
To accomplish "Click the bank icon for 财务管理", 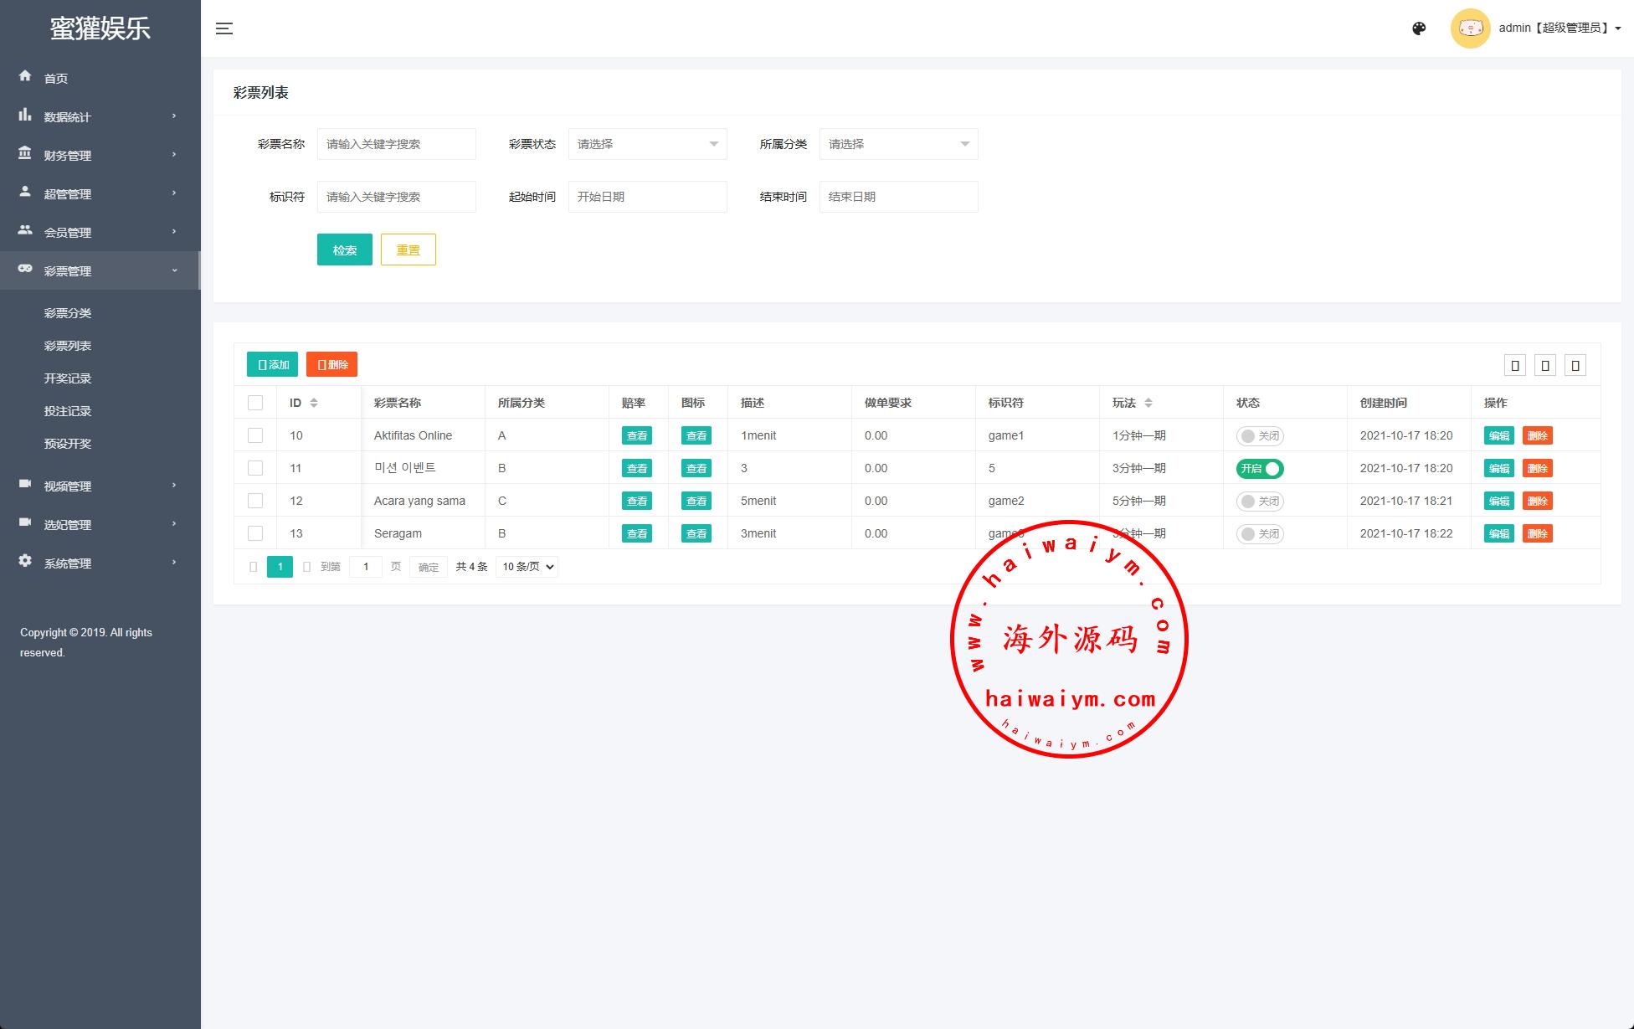I will pyautogui.click(x=25, y=153).
